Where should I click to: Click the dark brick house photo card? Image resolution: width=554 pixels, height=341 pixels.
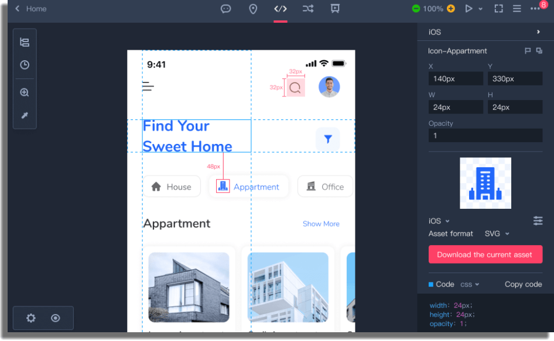[189, 287]
